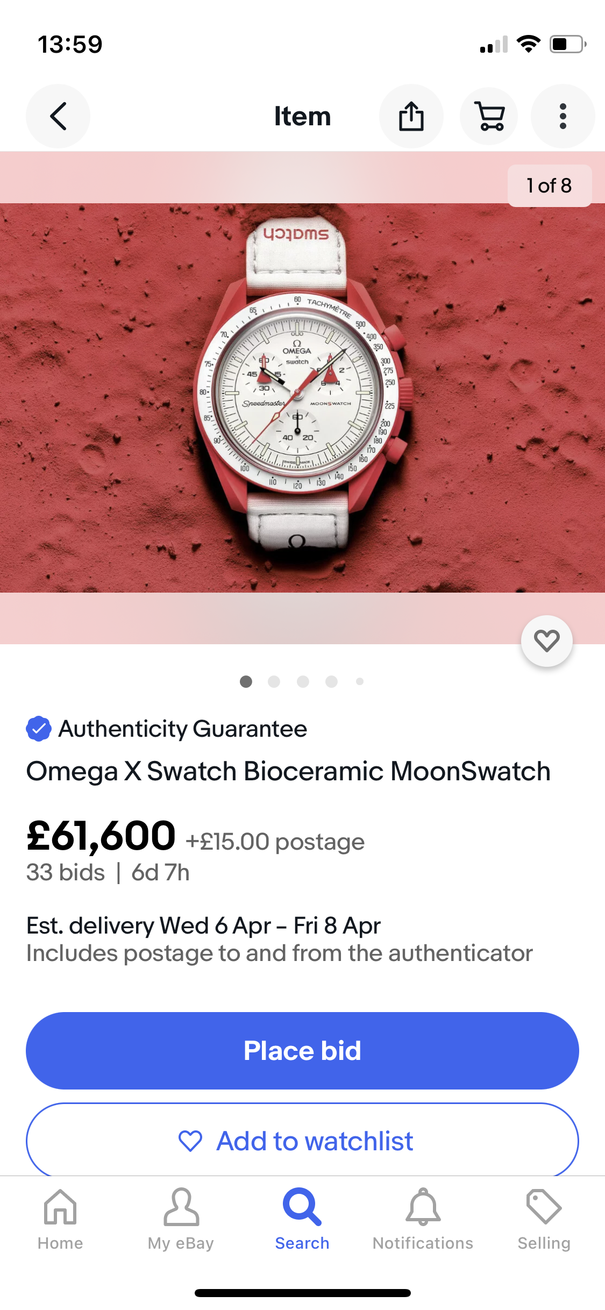This screenshot has width=605, height=1310.
Task: Expand the estimated delivery details
Action: (203, 925)
